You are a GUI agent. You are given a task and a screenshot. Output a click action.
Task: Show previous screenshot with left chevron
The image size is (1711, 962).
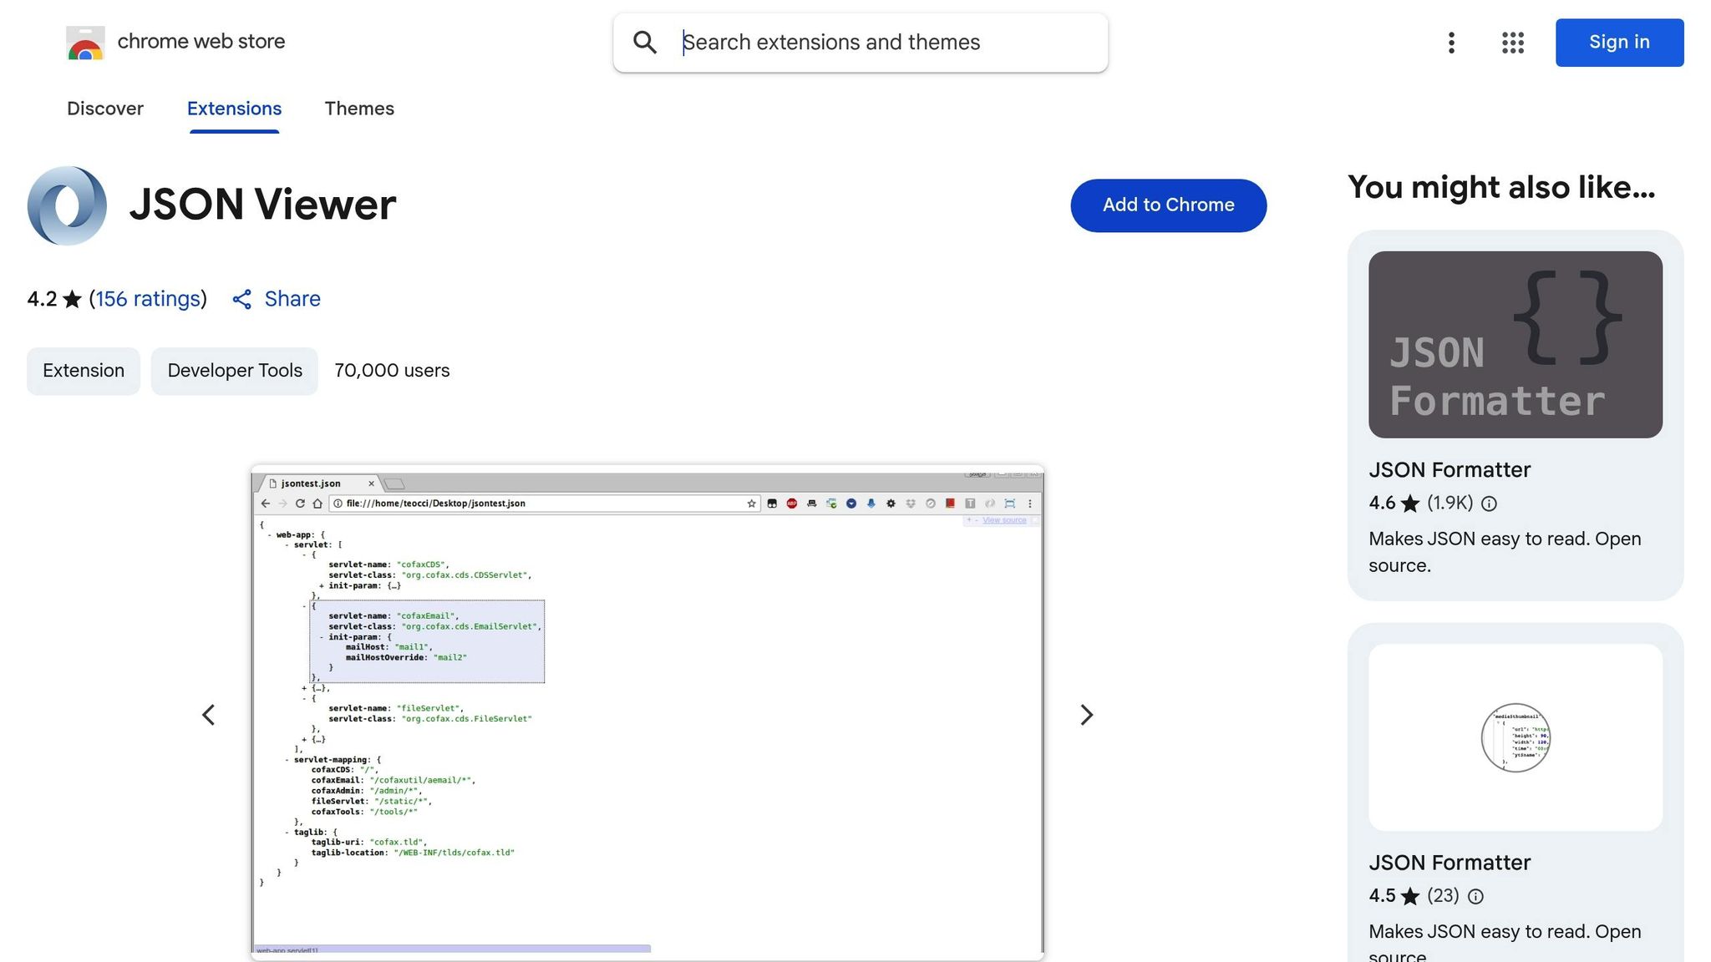pyautogui.click(x=209, y=715)
